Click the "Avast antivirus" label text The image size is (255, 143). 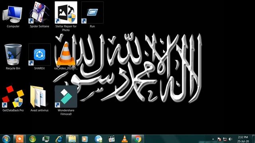tap(39, 110)
